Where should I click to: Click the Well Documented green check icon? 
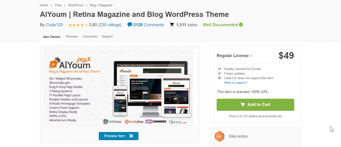(x=241, y=25)
